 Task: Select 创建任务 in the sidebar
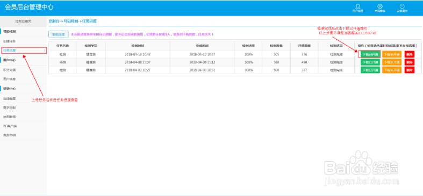[10, 41]
